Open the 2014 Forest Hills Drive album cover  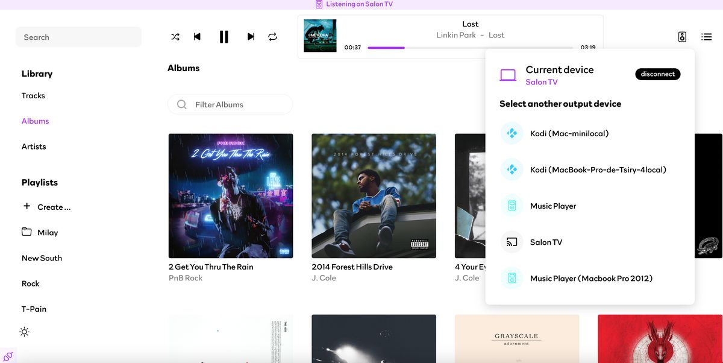pyautogui.click(x=374, y=195)
